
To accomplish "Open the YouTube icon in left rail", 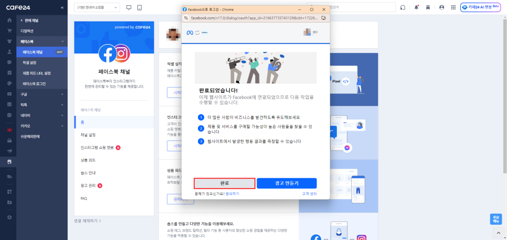I will [x=9, y=130].
